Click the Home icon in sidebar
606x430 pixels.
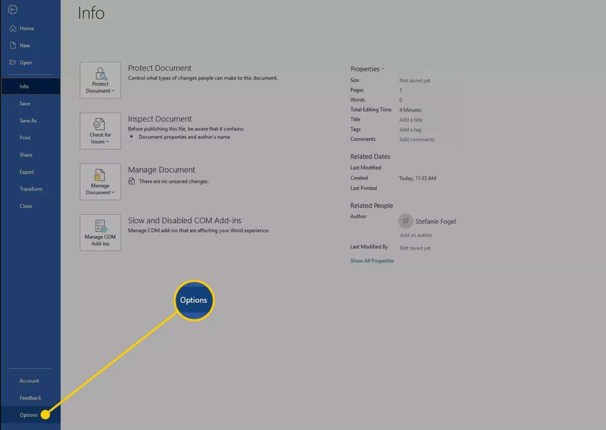[13, 29]
